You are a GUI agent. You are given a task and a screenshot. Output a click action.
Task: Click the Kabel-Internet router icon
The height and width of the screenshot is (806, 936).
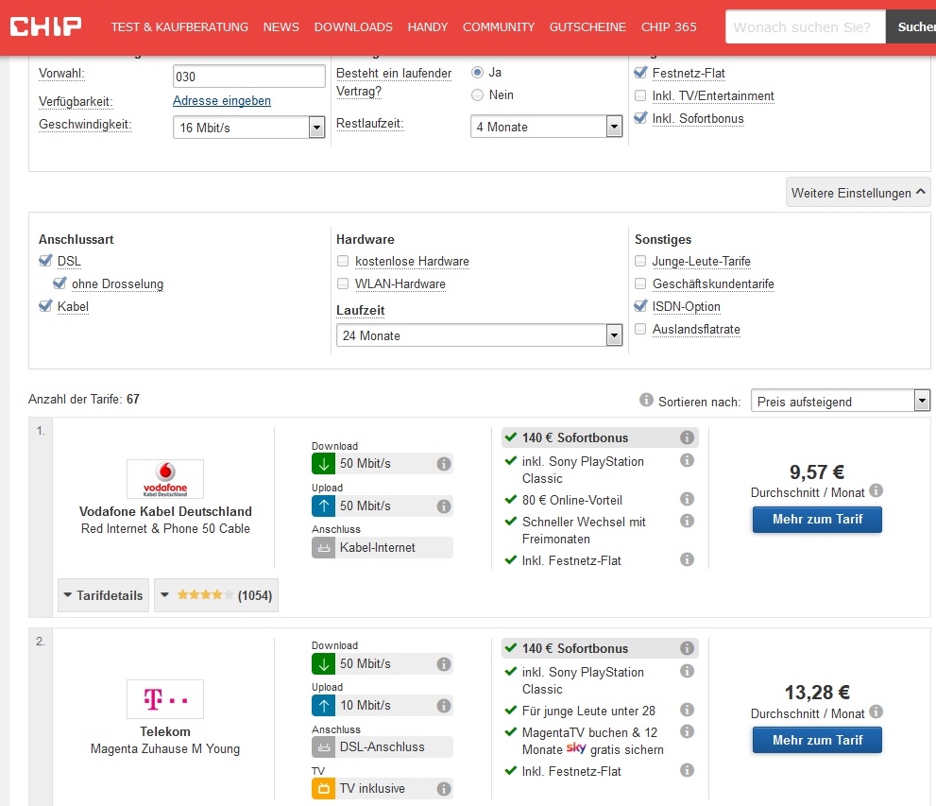(324, 547)
